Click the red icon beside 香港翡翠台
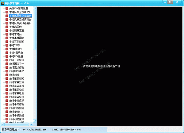Viewport: 184px width, 133px height. click(x=7, y=27)
